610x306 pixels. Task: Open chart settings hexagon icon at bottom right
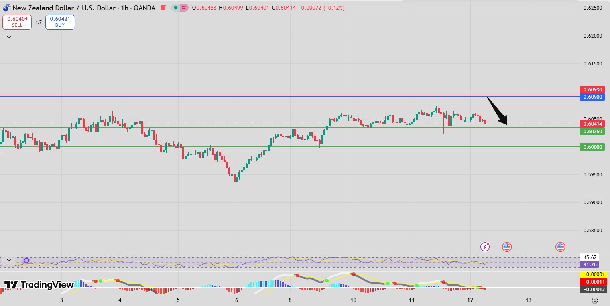click(x=595, y=300)
